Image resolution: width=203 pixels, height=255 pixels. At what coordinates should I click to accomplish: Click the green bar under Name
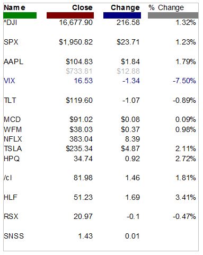20,15
